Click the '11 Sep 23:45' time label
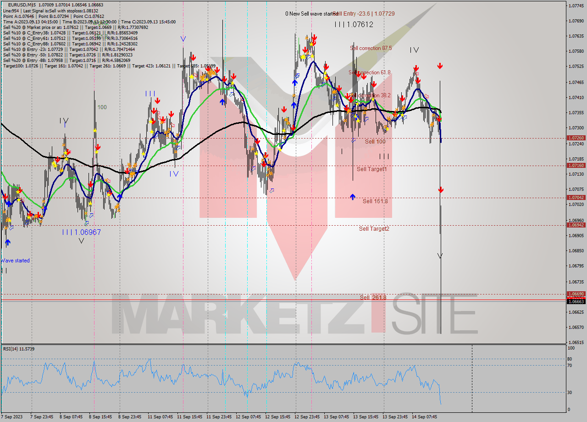 coord(219,417)
